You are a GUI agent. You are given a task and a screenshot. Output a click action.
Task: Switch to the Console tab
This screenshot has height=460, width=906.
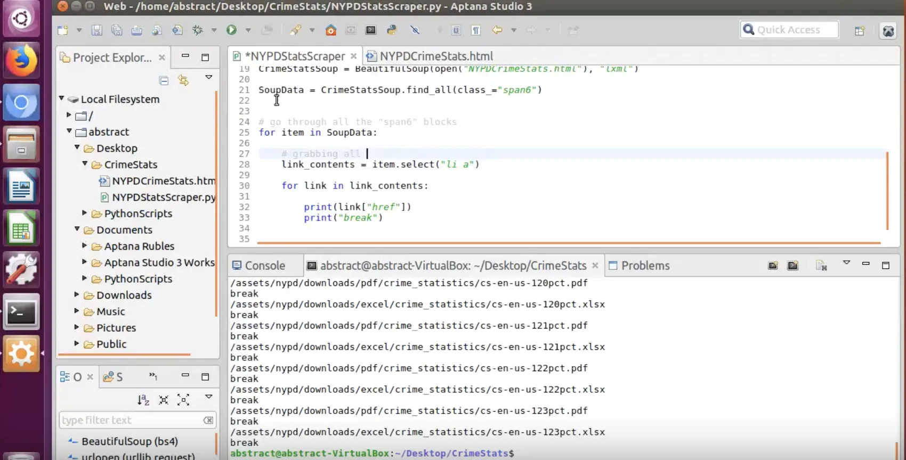click(259, 266)
